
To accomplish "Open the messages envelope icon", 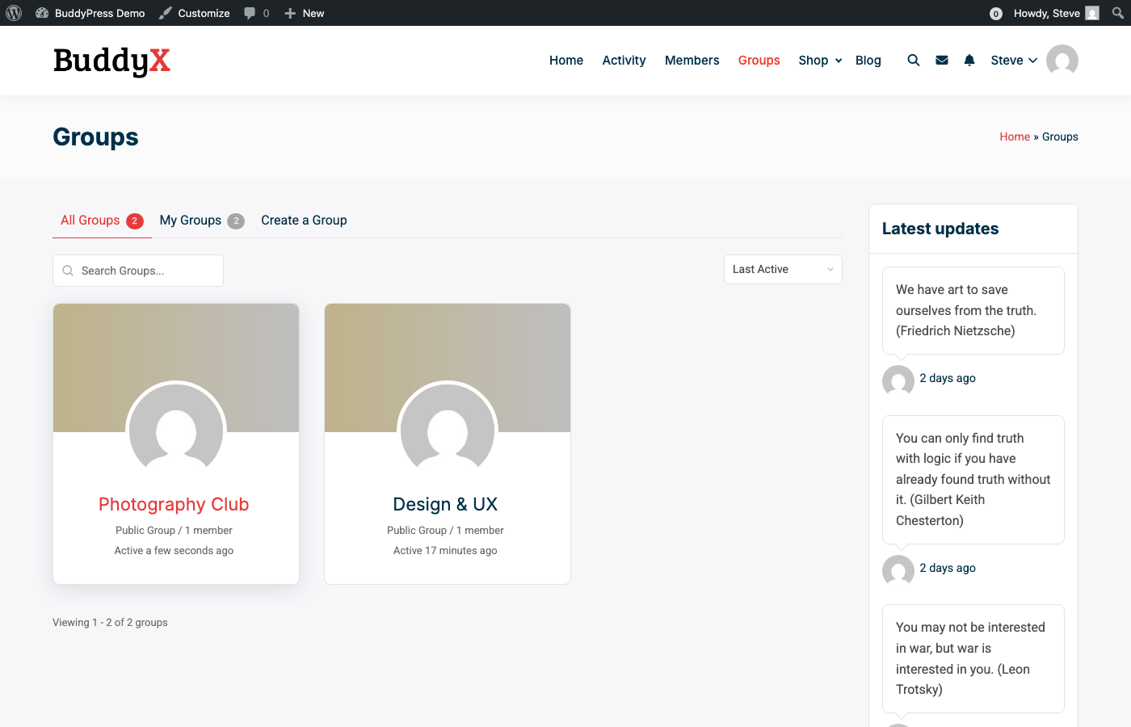I will pos(941,60).
